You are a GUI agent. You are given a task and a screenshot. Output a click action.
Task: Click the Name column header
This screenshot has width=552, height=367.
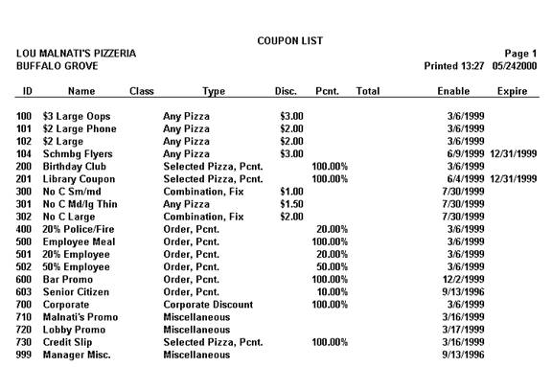81,91
